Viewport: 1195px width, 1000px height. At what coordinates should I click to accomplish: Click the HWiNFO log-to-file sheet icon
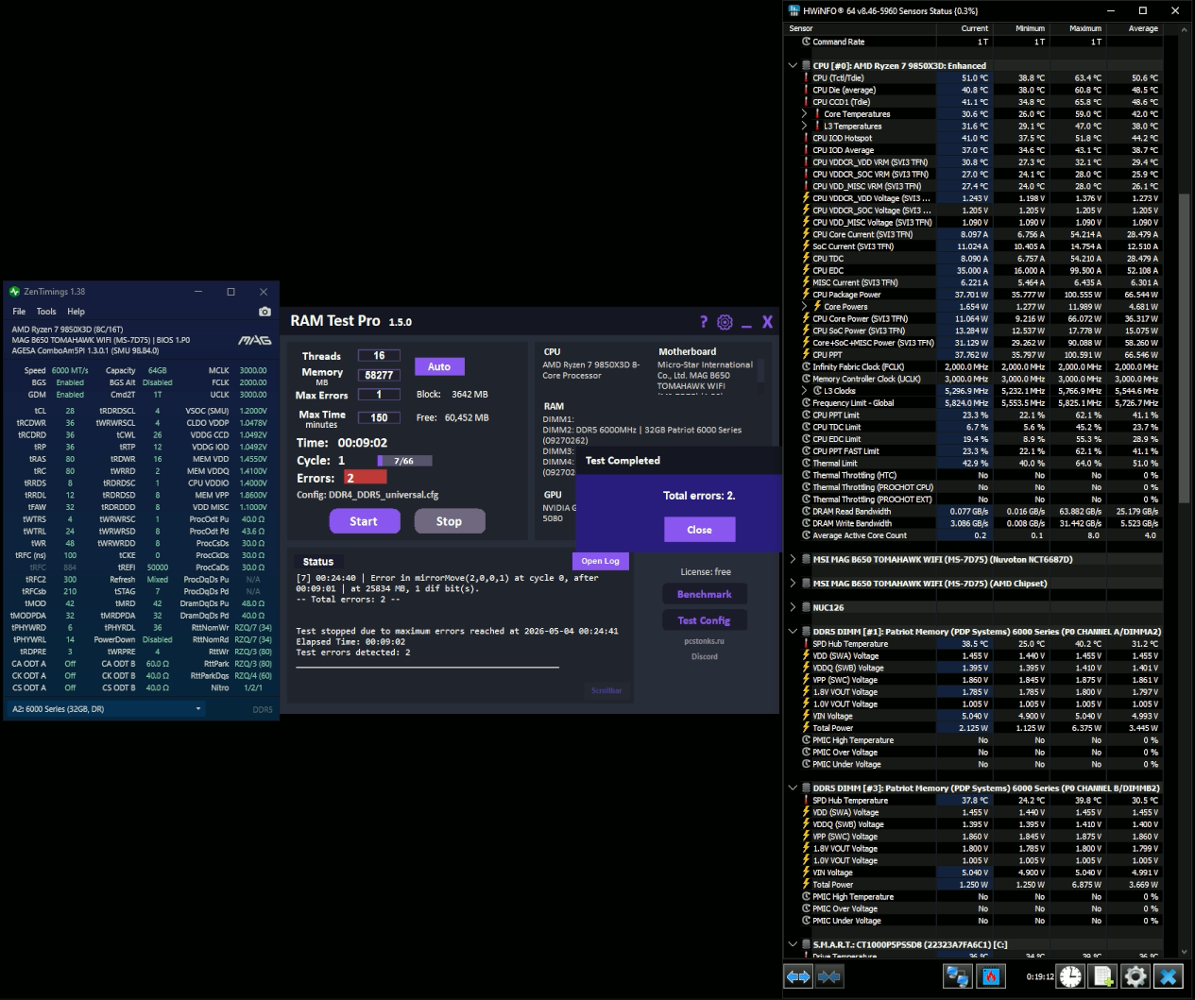point(1103,976)
